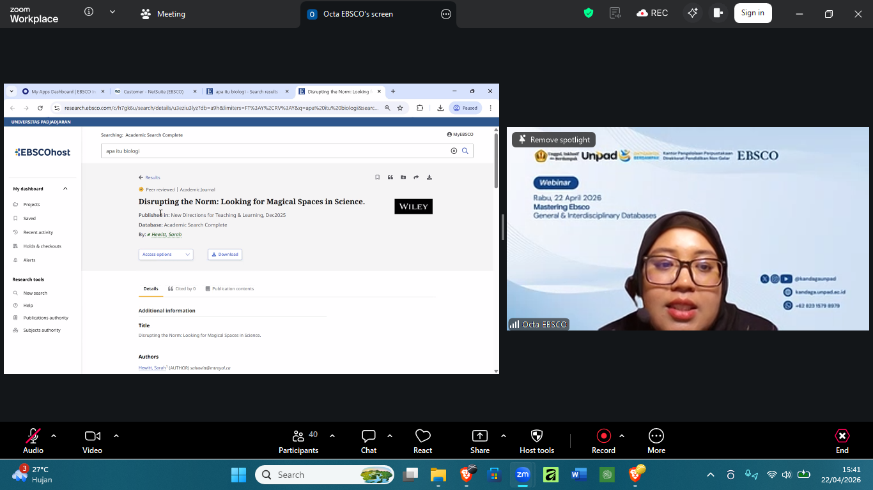Click Remove spotlight button
Screen dimensions: 873x490
tap(553, 140)
